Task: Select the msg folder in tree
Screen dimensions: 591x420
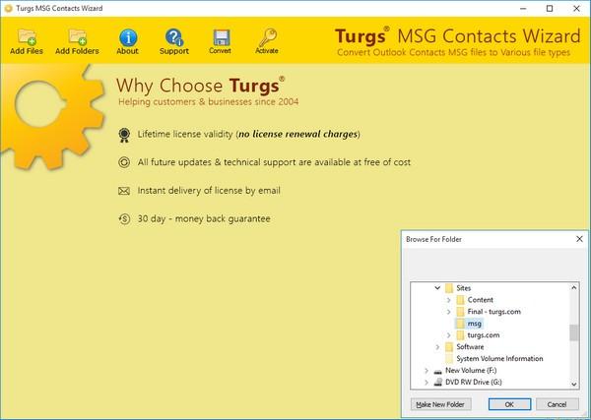Action: 474,324
